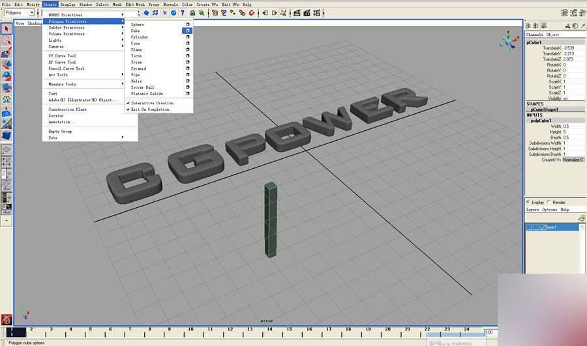Click the Paint Selection tool icon
The height and width of the screenshot is (346, 587).
(7, 52)
